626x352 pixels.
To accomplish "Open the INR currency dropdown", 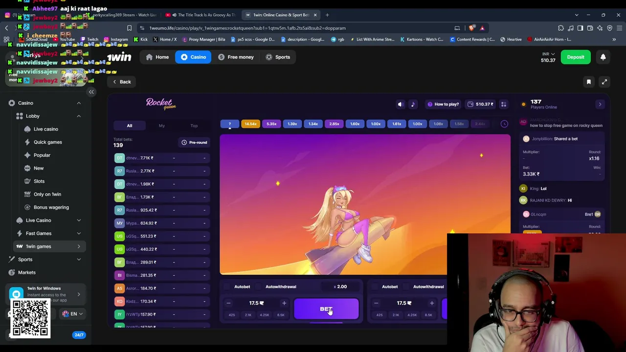I will point(548,54).
